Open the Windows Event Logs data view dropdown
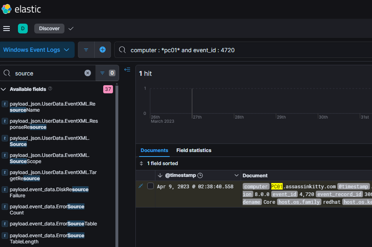 (x=37, y=50)
